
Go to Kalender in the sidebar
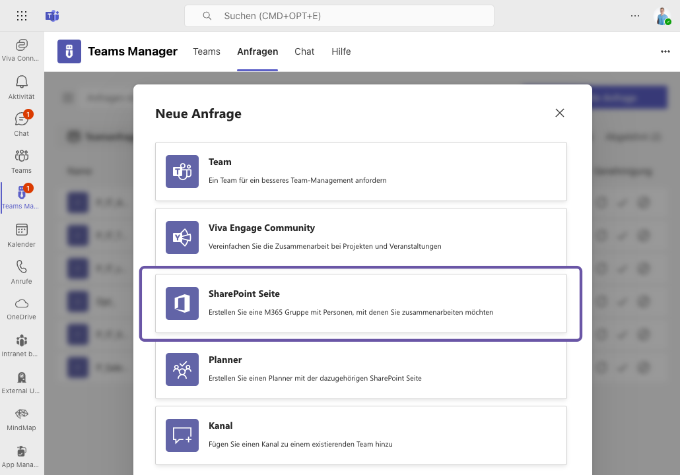point(22,234)
